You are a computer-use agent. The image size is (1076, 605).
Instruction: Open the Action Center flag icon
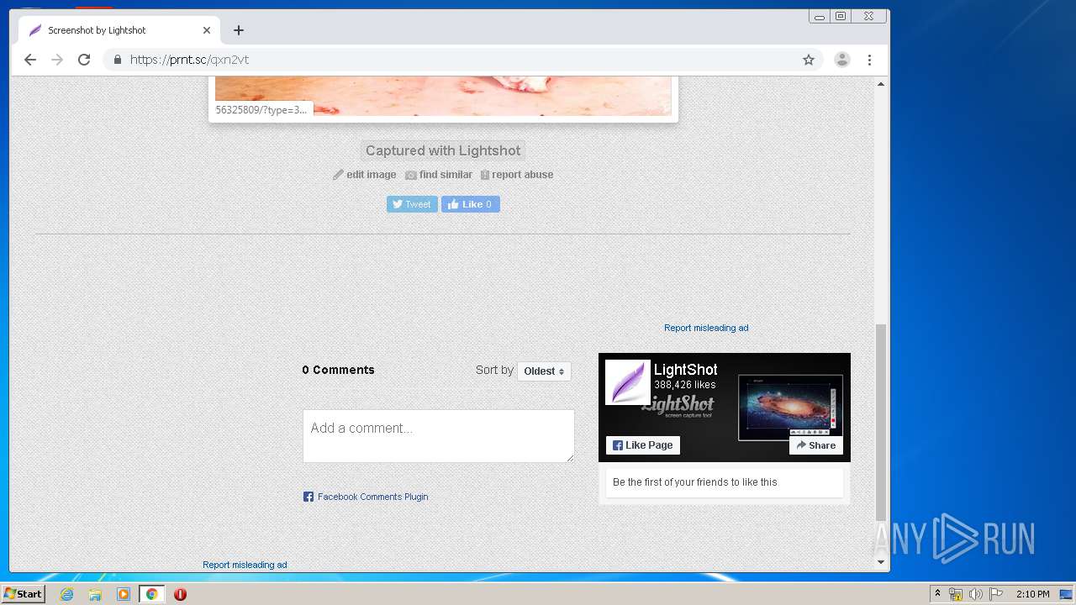996,594
